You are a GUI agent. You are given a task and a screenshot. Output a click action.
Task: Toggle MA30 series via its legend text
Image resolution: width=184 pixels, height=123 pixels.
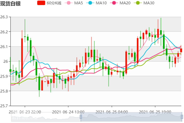(149, 3)
